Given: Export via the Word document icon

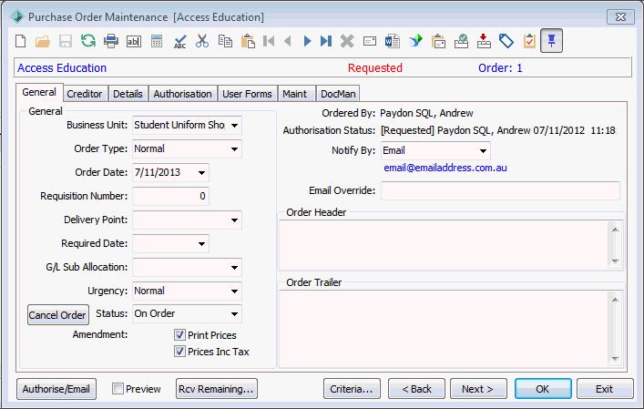Looking at the screenshot, I should coord(393,41).
